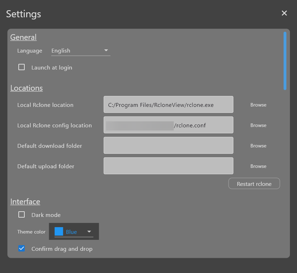Toggle the Dark mode checkbox
The image size is (297, 273).
(x=22, y=214)
